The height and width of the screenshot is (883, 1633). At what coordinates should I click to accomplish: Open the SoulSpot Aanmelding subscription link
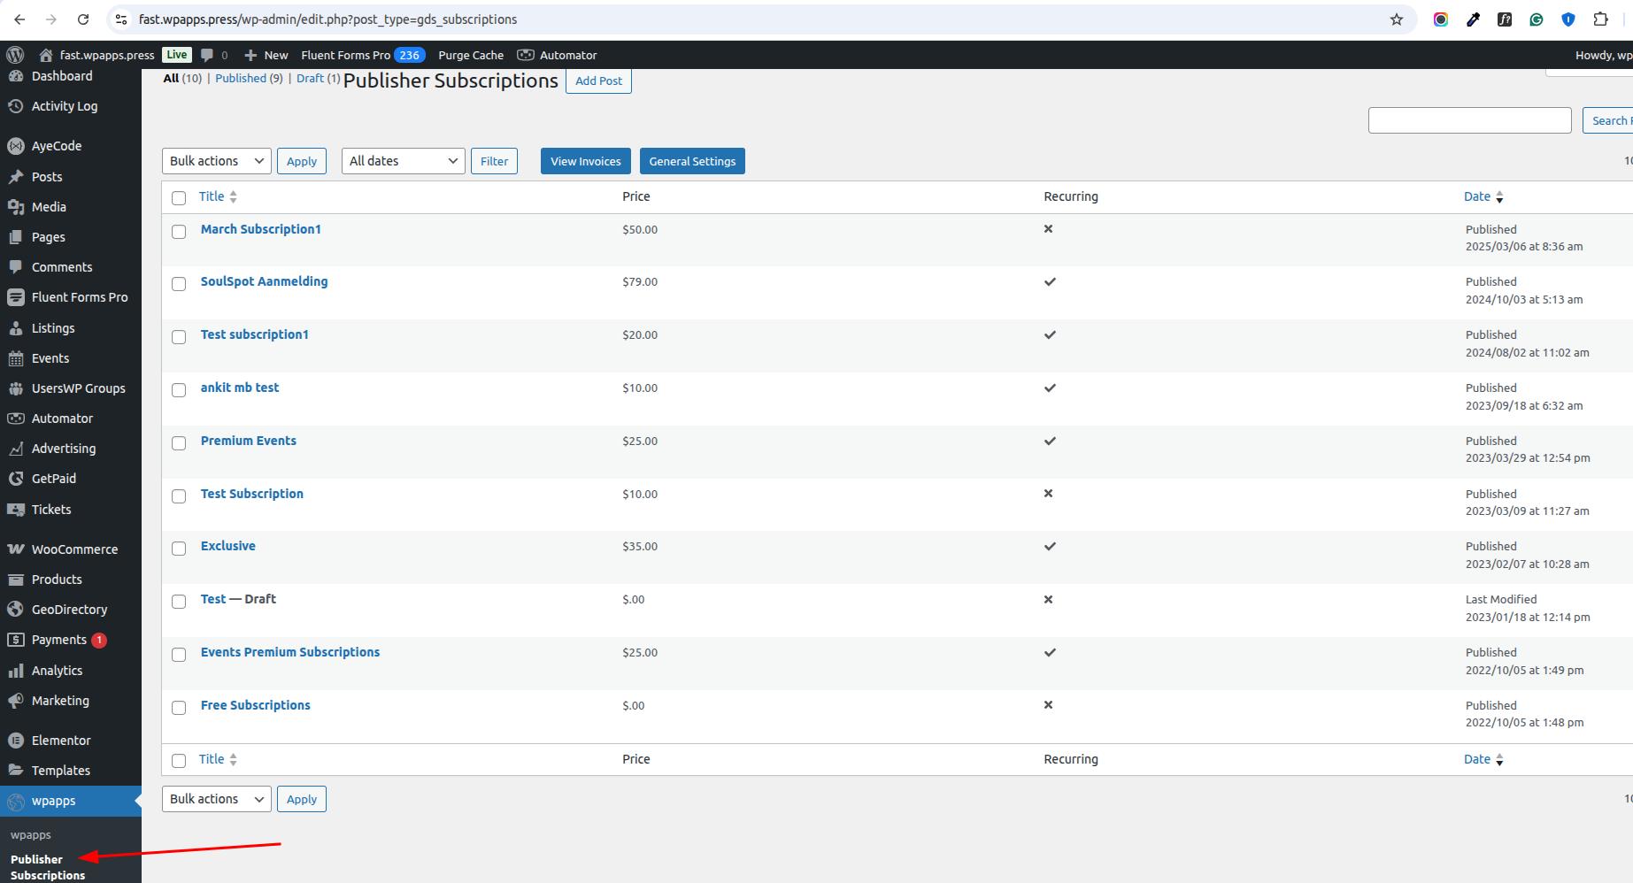click(264, 281)
